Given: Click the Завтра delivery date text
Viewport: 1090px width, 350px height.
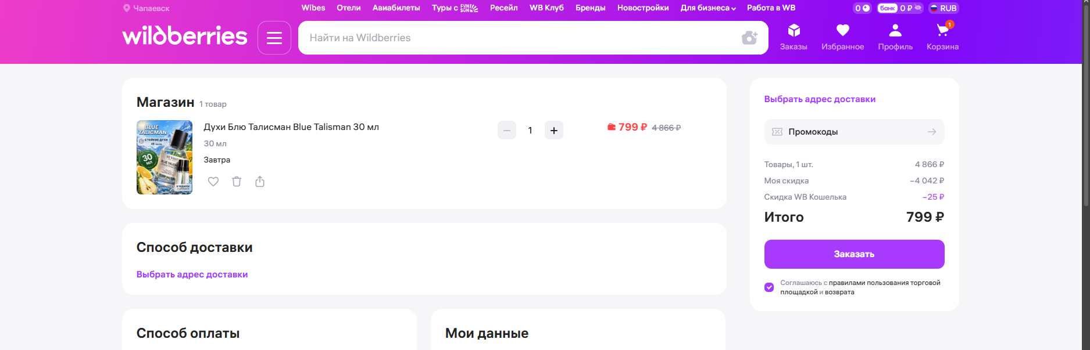Looking at the screenshot, I should click(217, 160).
